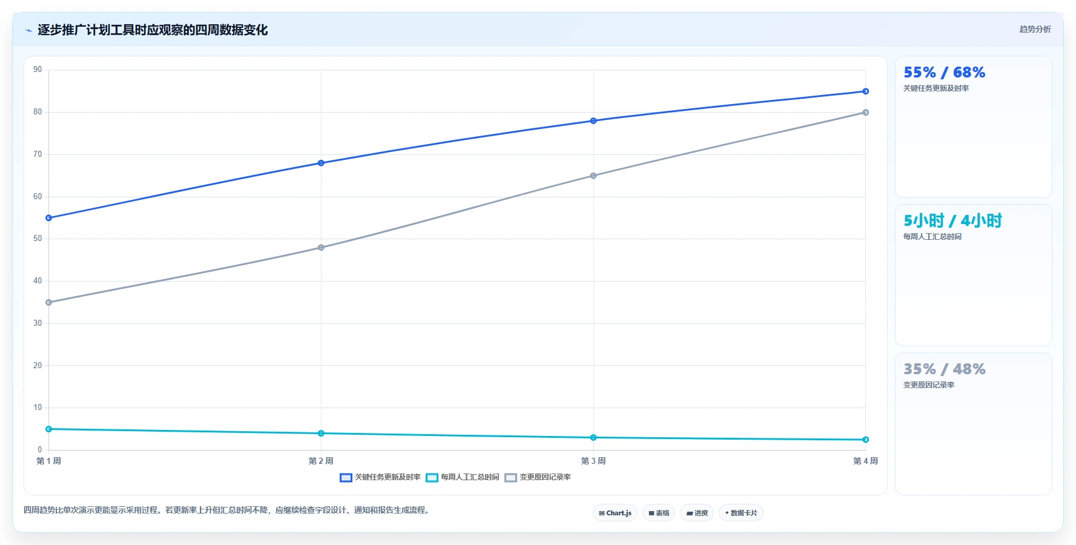This screenshot has width=1076, height=545.
Task: Click the 第 4 周 x-axis label
Action: pos(866,461)
